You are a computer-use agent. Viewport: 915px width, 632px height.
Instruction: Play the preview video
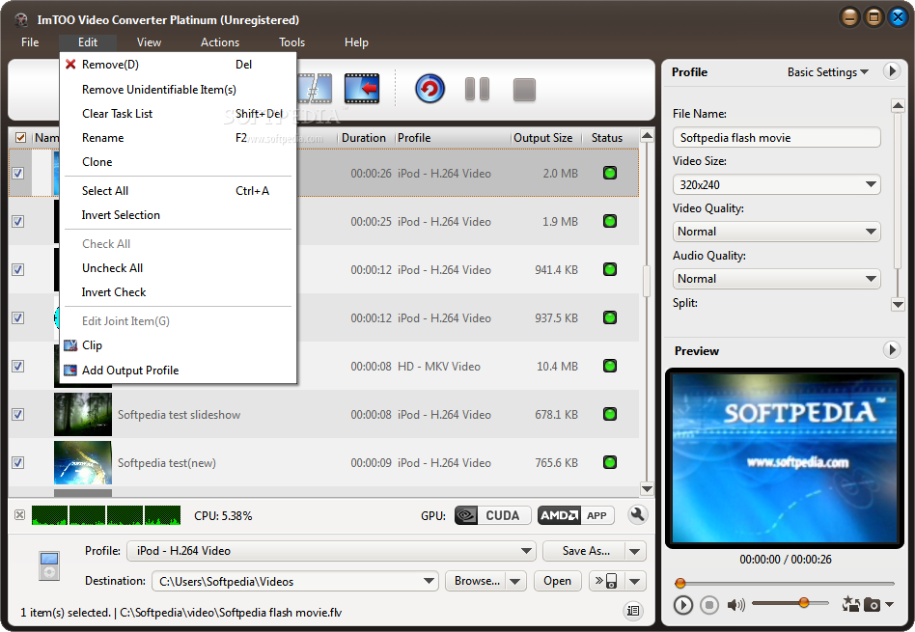[682, 605]
